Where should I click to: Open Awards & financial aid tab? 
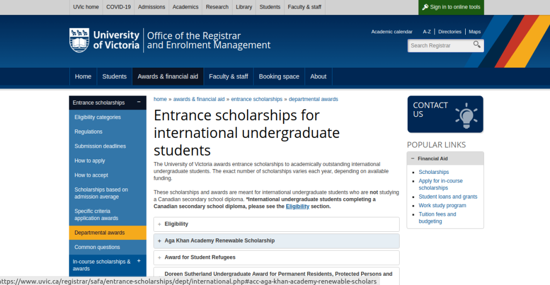click(x=168, y=76)
